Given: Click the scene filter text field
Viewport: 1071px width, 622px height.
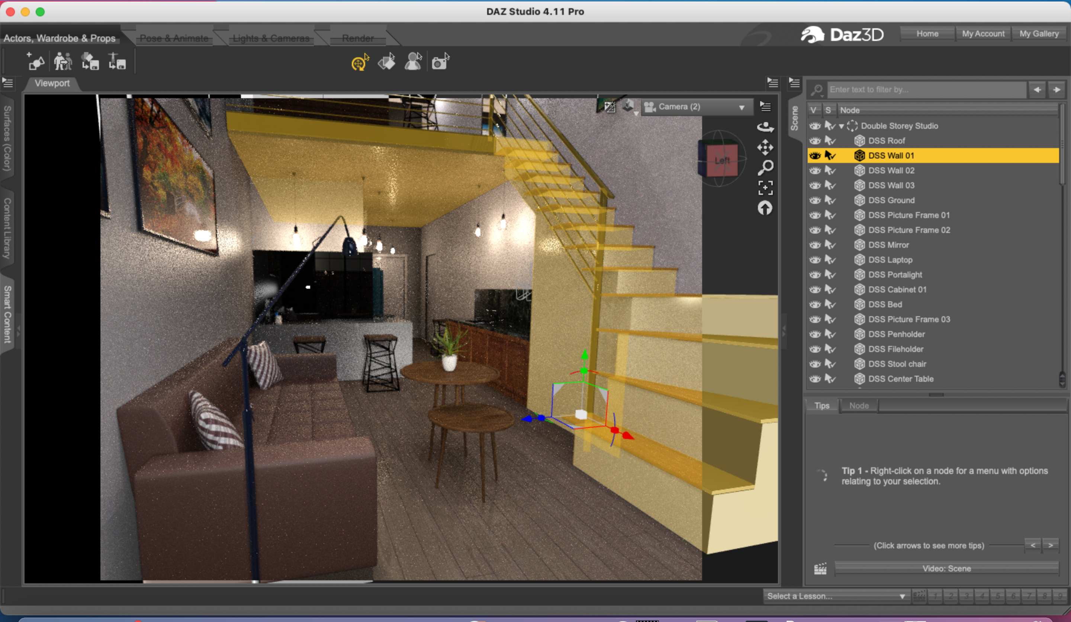Looking at the screenshot, I should 926,90.
